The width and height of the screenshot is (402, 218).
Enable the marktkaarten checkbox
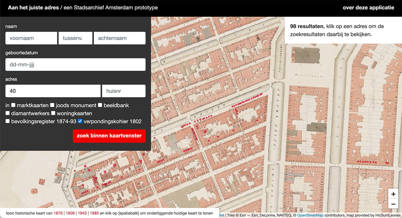pyautogui.click(x=13, y=105)
